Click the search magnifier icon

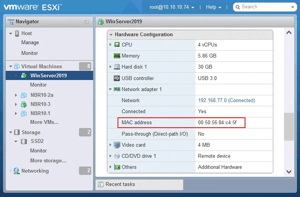coord(237,7)
